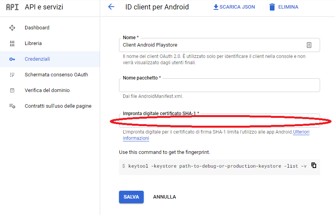Click the Credenziali key icon
Viewport: 335px width, 215px height.
(x=12, y=59)
